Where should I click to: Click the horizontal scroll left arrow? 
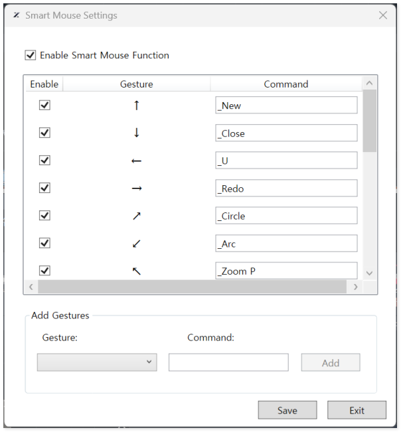[x=31, y=287]
